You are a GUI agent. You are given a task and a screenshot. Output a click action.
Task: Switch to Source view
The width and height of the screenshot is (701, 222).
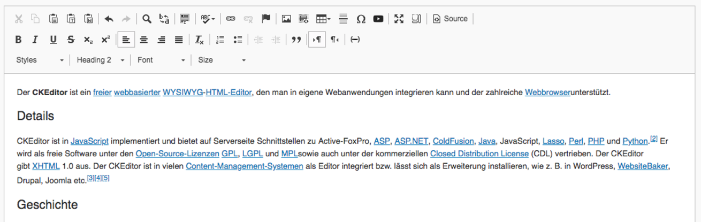pyautogui.click(x=451, y=19)
